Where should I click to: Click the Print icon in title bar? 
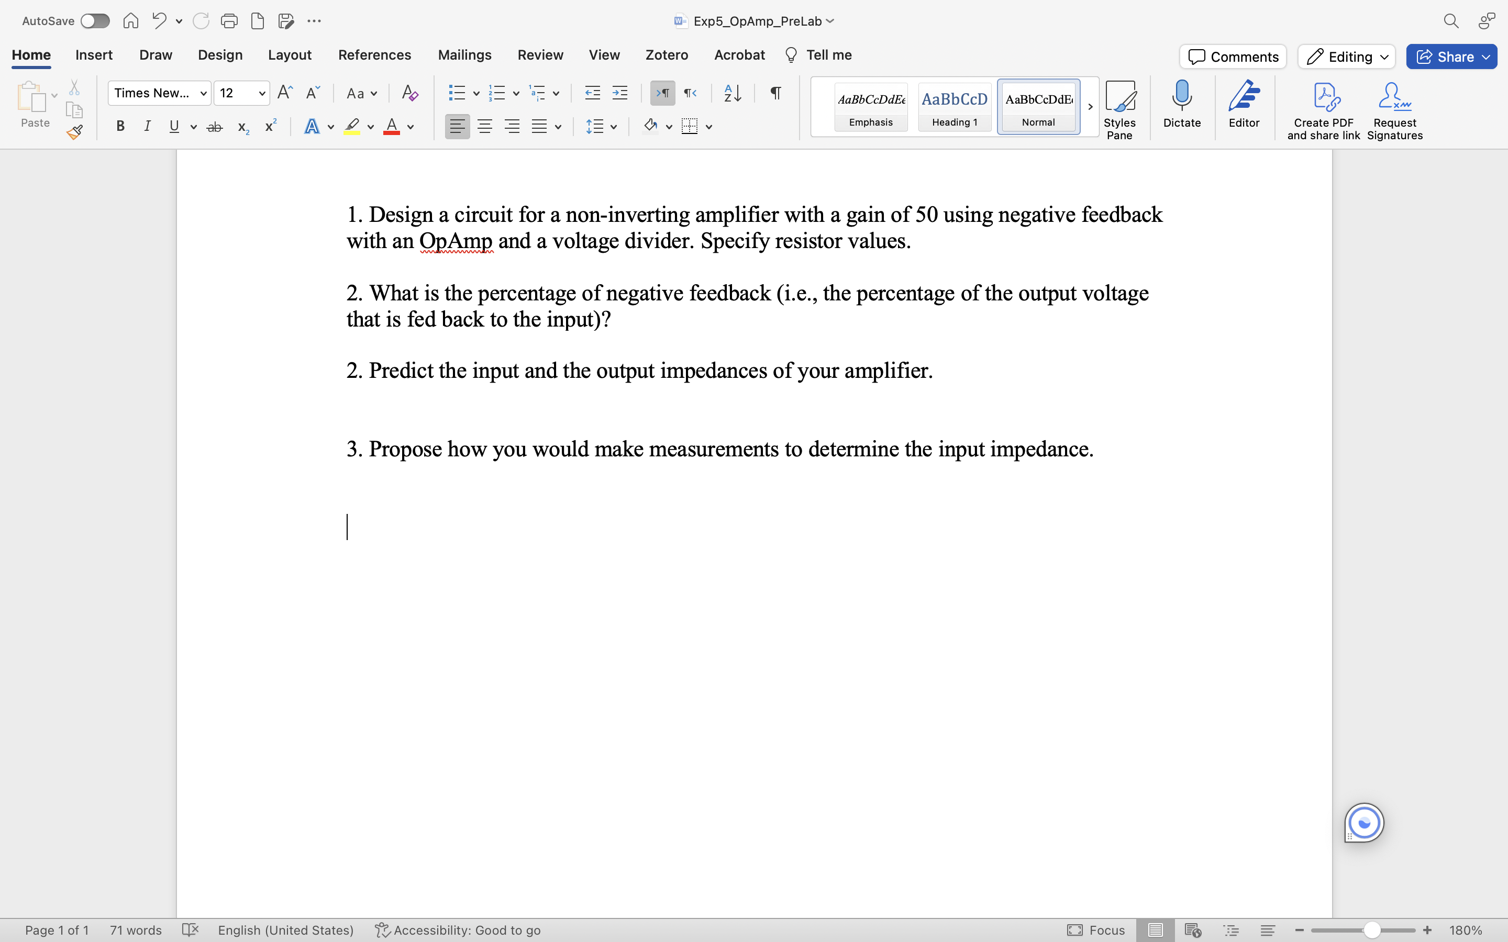click(229, 21)
